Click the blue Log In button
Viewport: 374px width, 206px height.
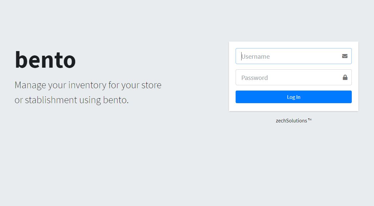(x=293, y=97)
